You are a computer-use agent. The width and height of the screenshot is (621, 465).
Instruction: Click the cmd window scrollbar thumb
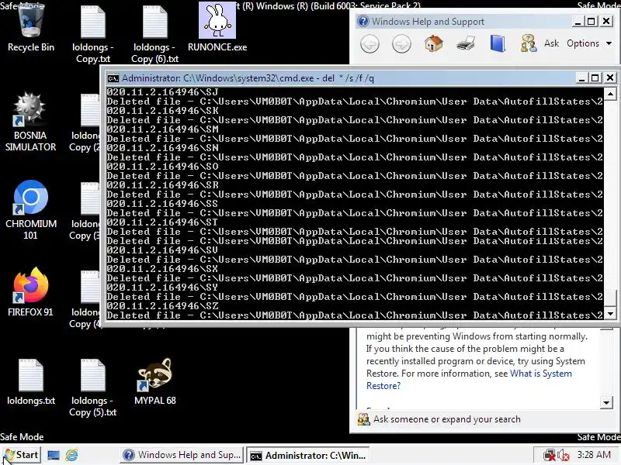tap(610, 298)
